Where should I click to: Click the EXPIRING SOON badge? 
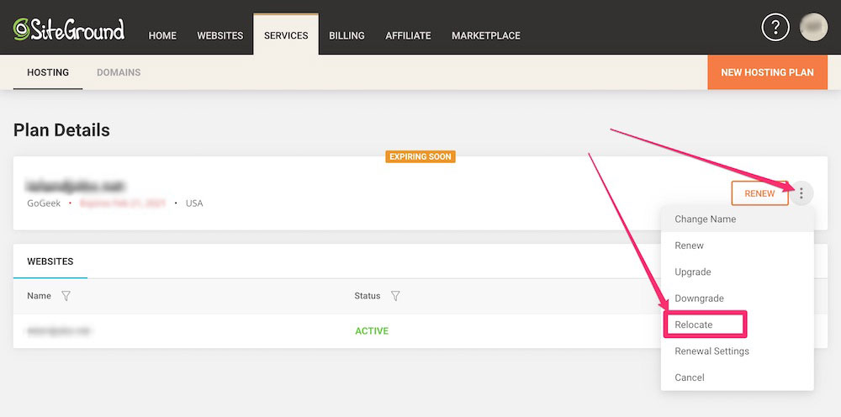(420, 156)
